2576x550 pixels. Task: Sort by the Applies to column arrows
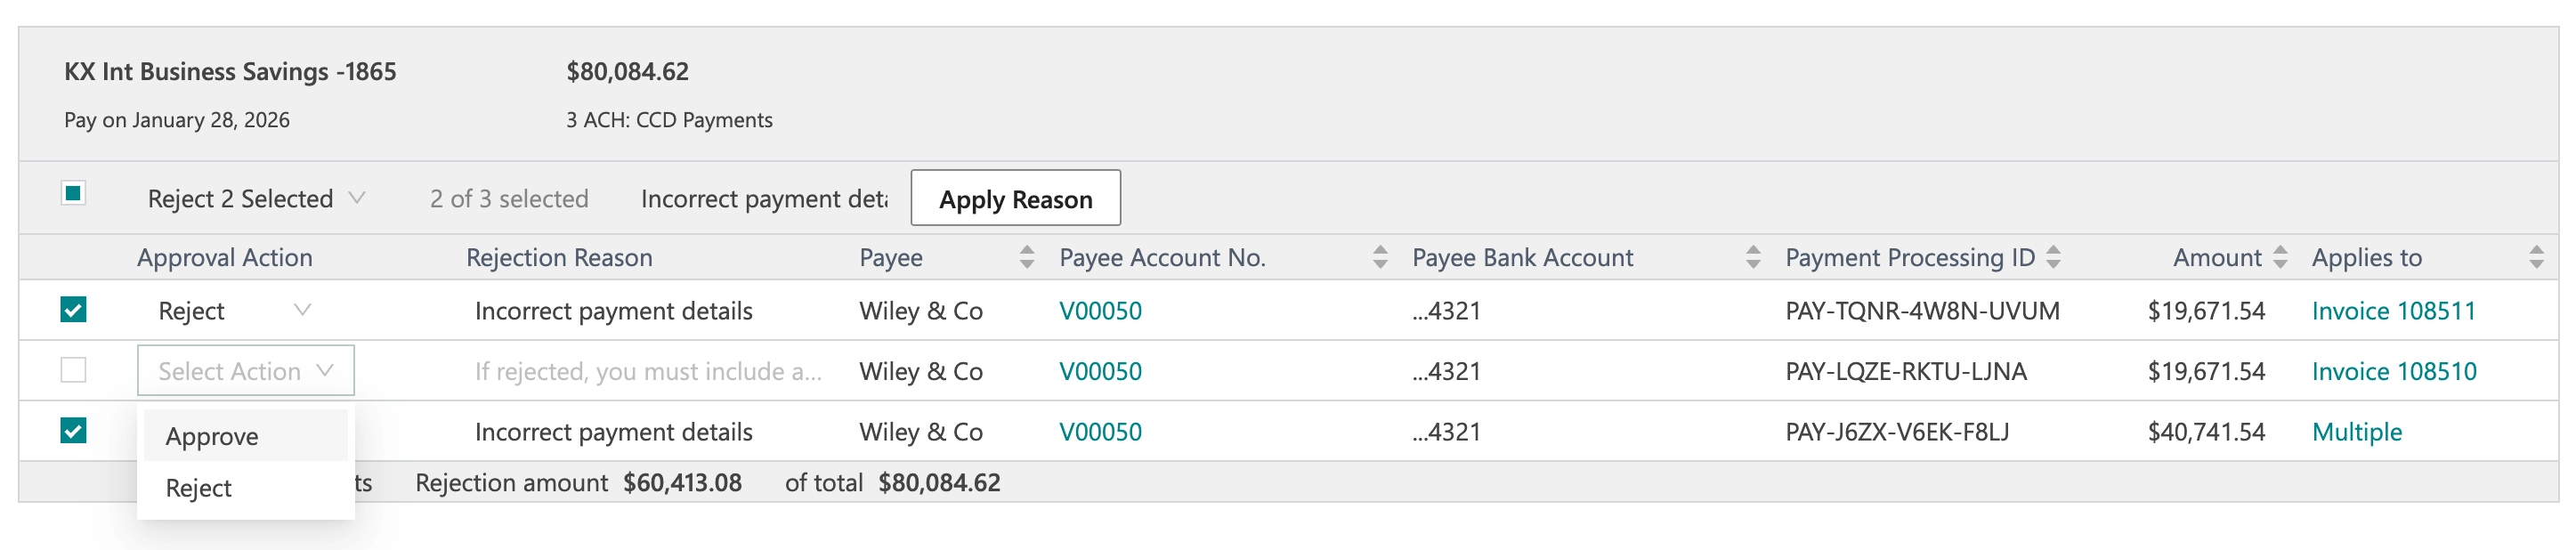coord(2536,257)
